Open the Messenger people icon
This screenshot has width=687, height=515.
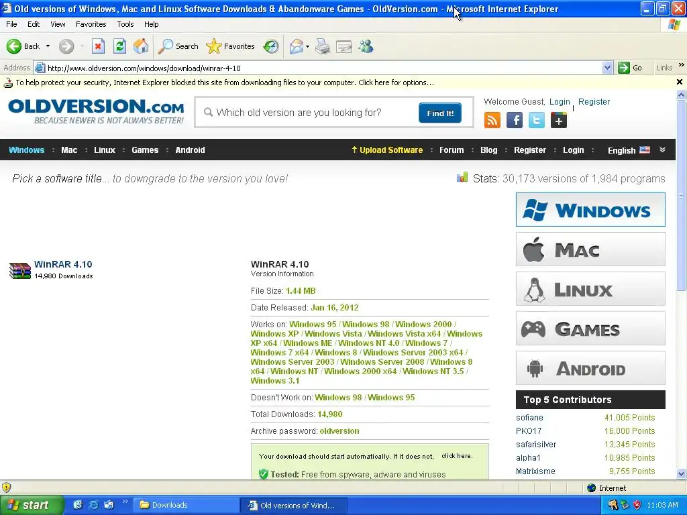366,46
